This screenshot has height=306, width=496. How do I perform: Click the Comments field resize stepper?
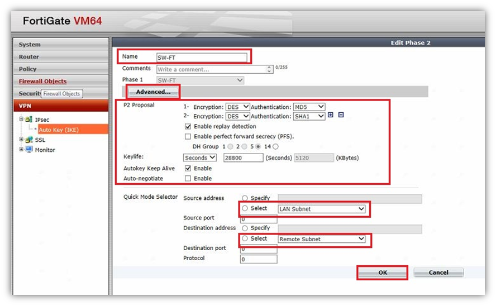tap(269, 69)
